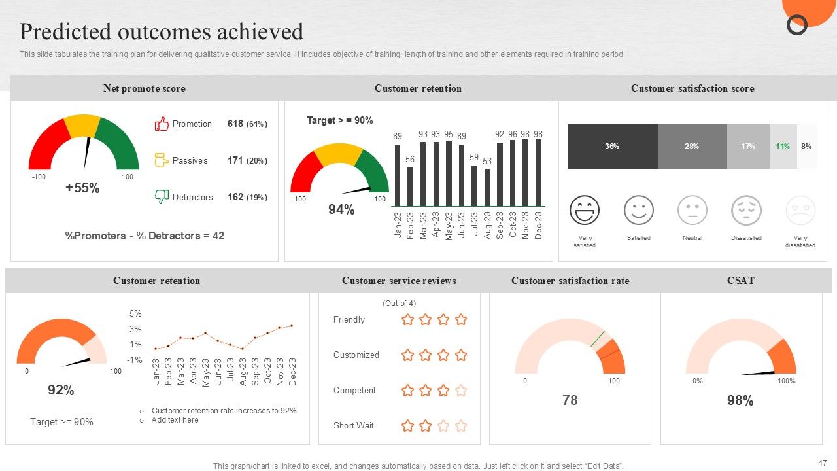Click the CSAT panel header
Screen dimensions: 837x471
pos(741,281)
